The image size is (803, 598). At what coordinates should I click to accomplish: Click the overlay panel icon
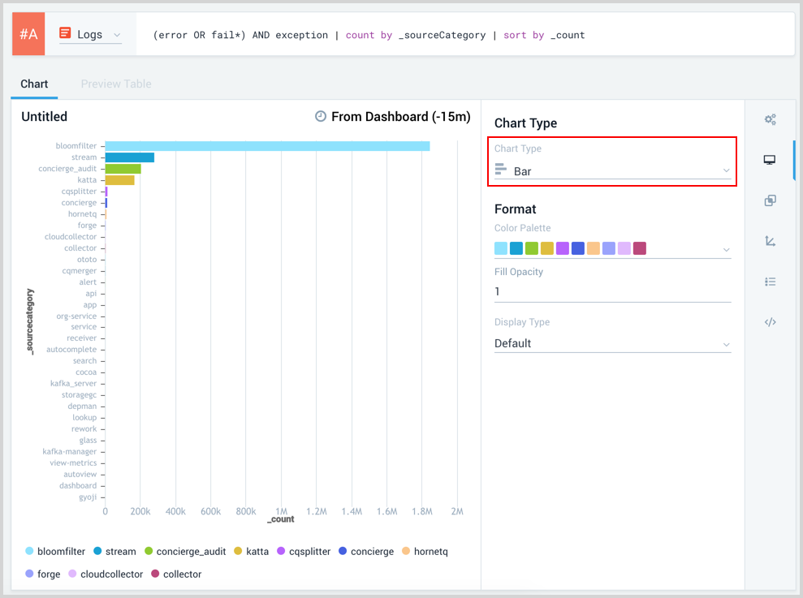[x=770, y=200]
